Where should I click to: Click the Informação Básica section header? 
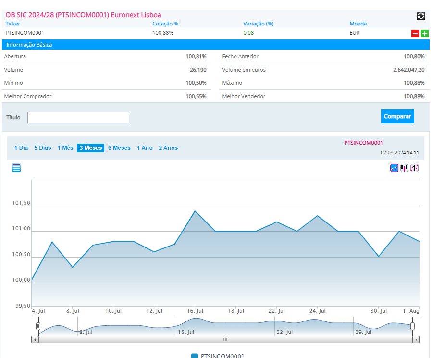click(216, 45)
